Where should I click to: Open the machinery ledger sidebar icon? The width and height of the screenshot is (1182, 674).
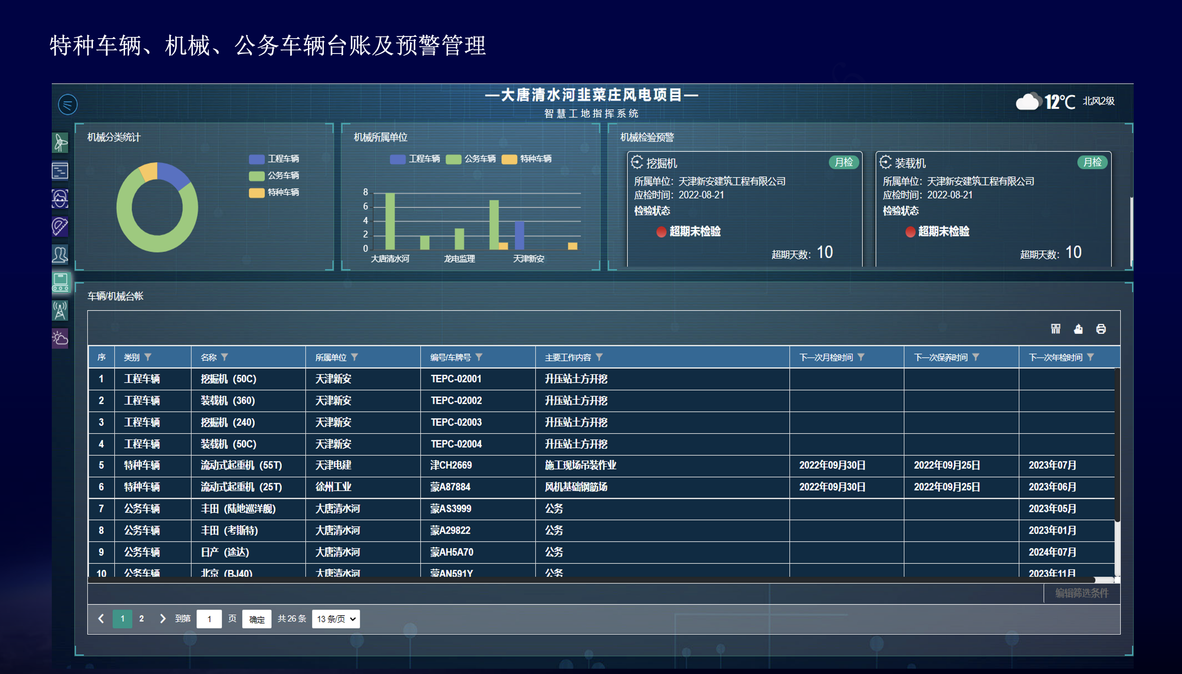coord(60,282)
